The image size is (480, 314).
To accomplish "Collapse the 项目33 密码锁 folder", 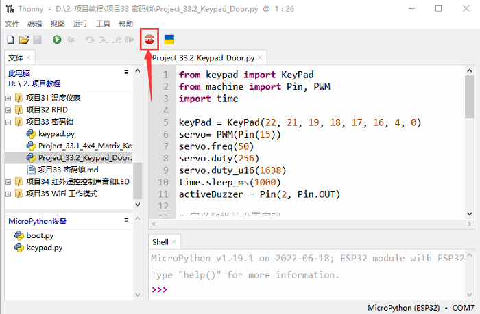I will click(x=8, y=122).
